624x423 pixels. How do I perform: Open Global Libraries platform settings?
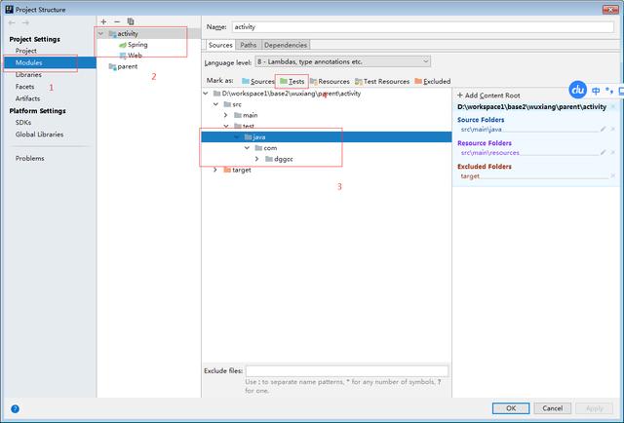click(39, 135)
